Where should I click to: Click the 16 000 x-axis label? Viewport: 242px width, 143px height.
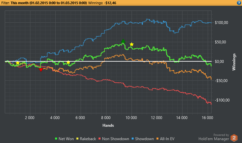pos(207,118)
